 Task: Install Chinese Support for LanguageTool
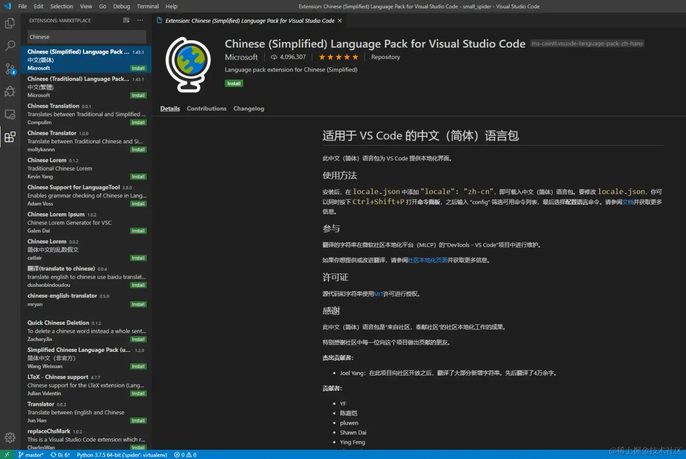coord(138,204)
